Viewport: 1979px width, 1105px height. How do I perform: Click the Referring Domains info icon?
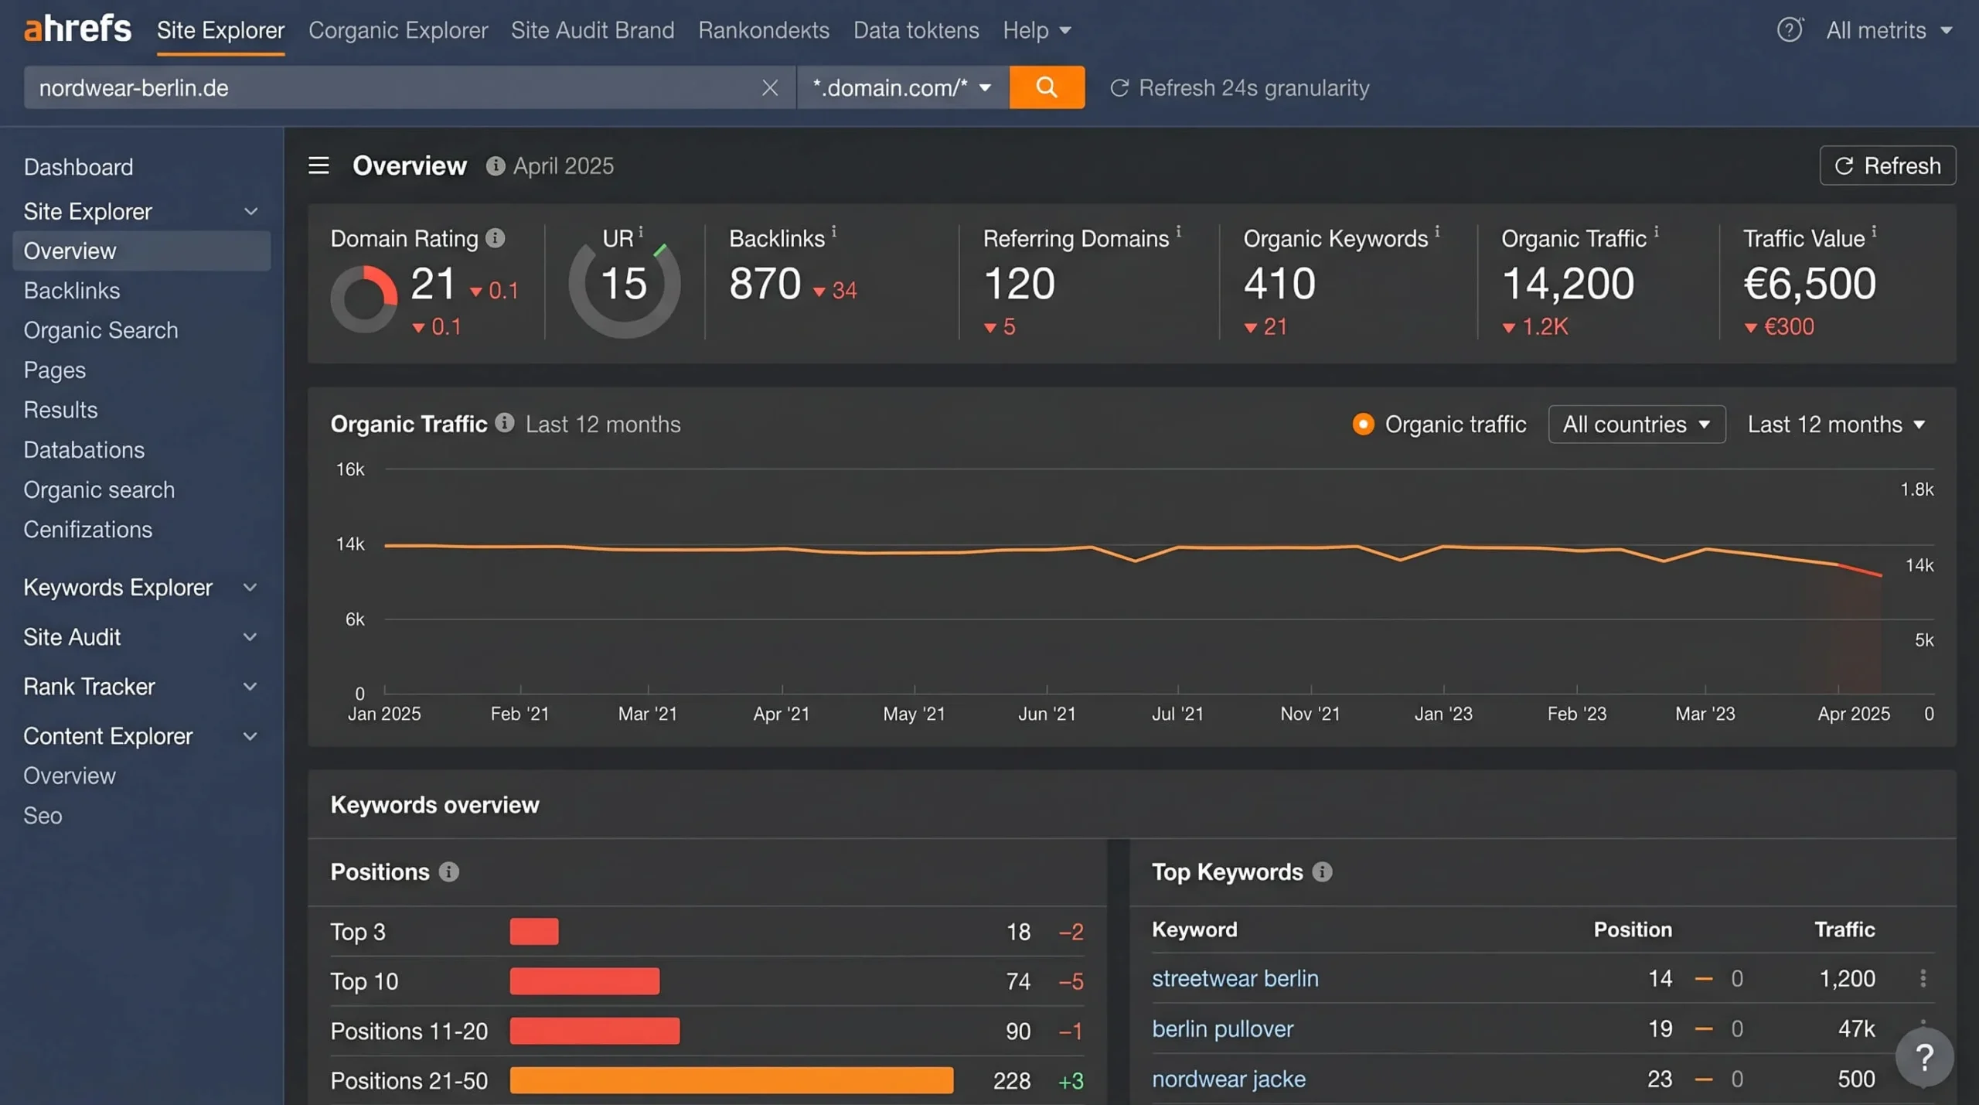pos(1178,231)
